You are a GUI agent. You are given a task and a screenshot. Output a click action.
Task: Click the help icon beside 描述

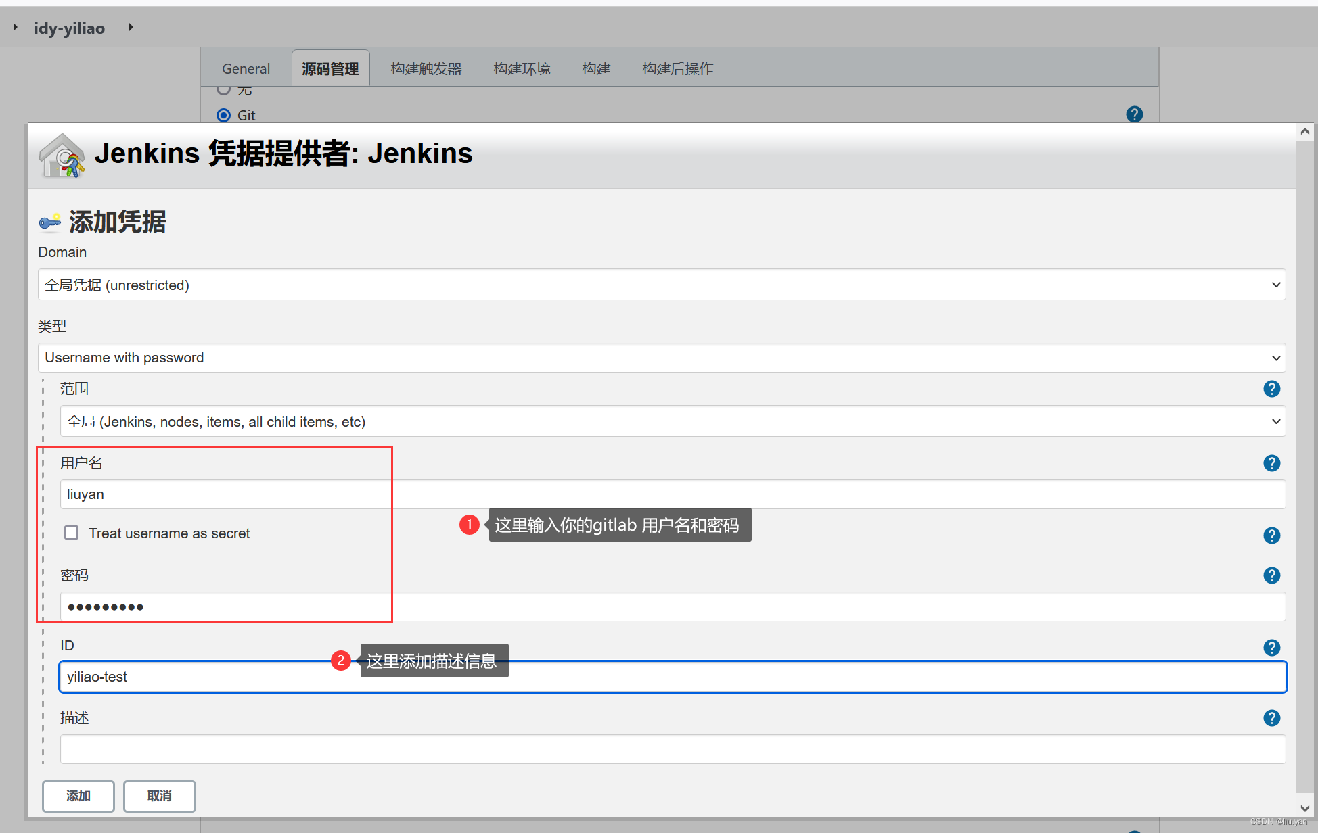point(1271,718)
